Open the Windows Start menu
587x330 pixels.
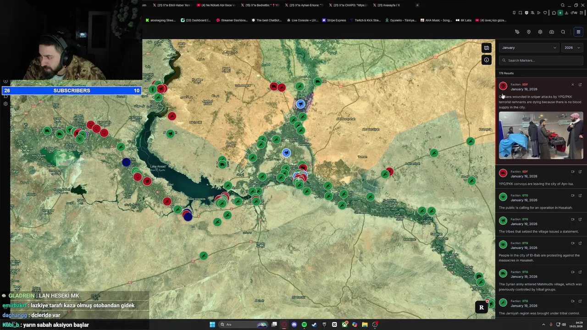[212, 324]
